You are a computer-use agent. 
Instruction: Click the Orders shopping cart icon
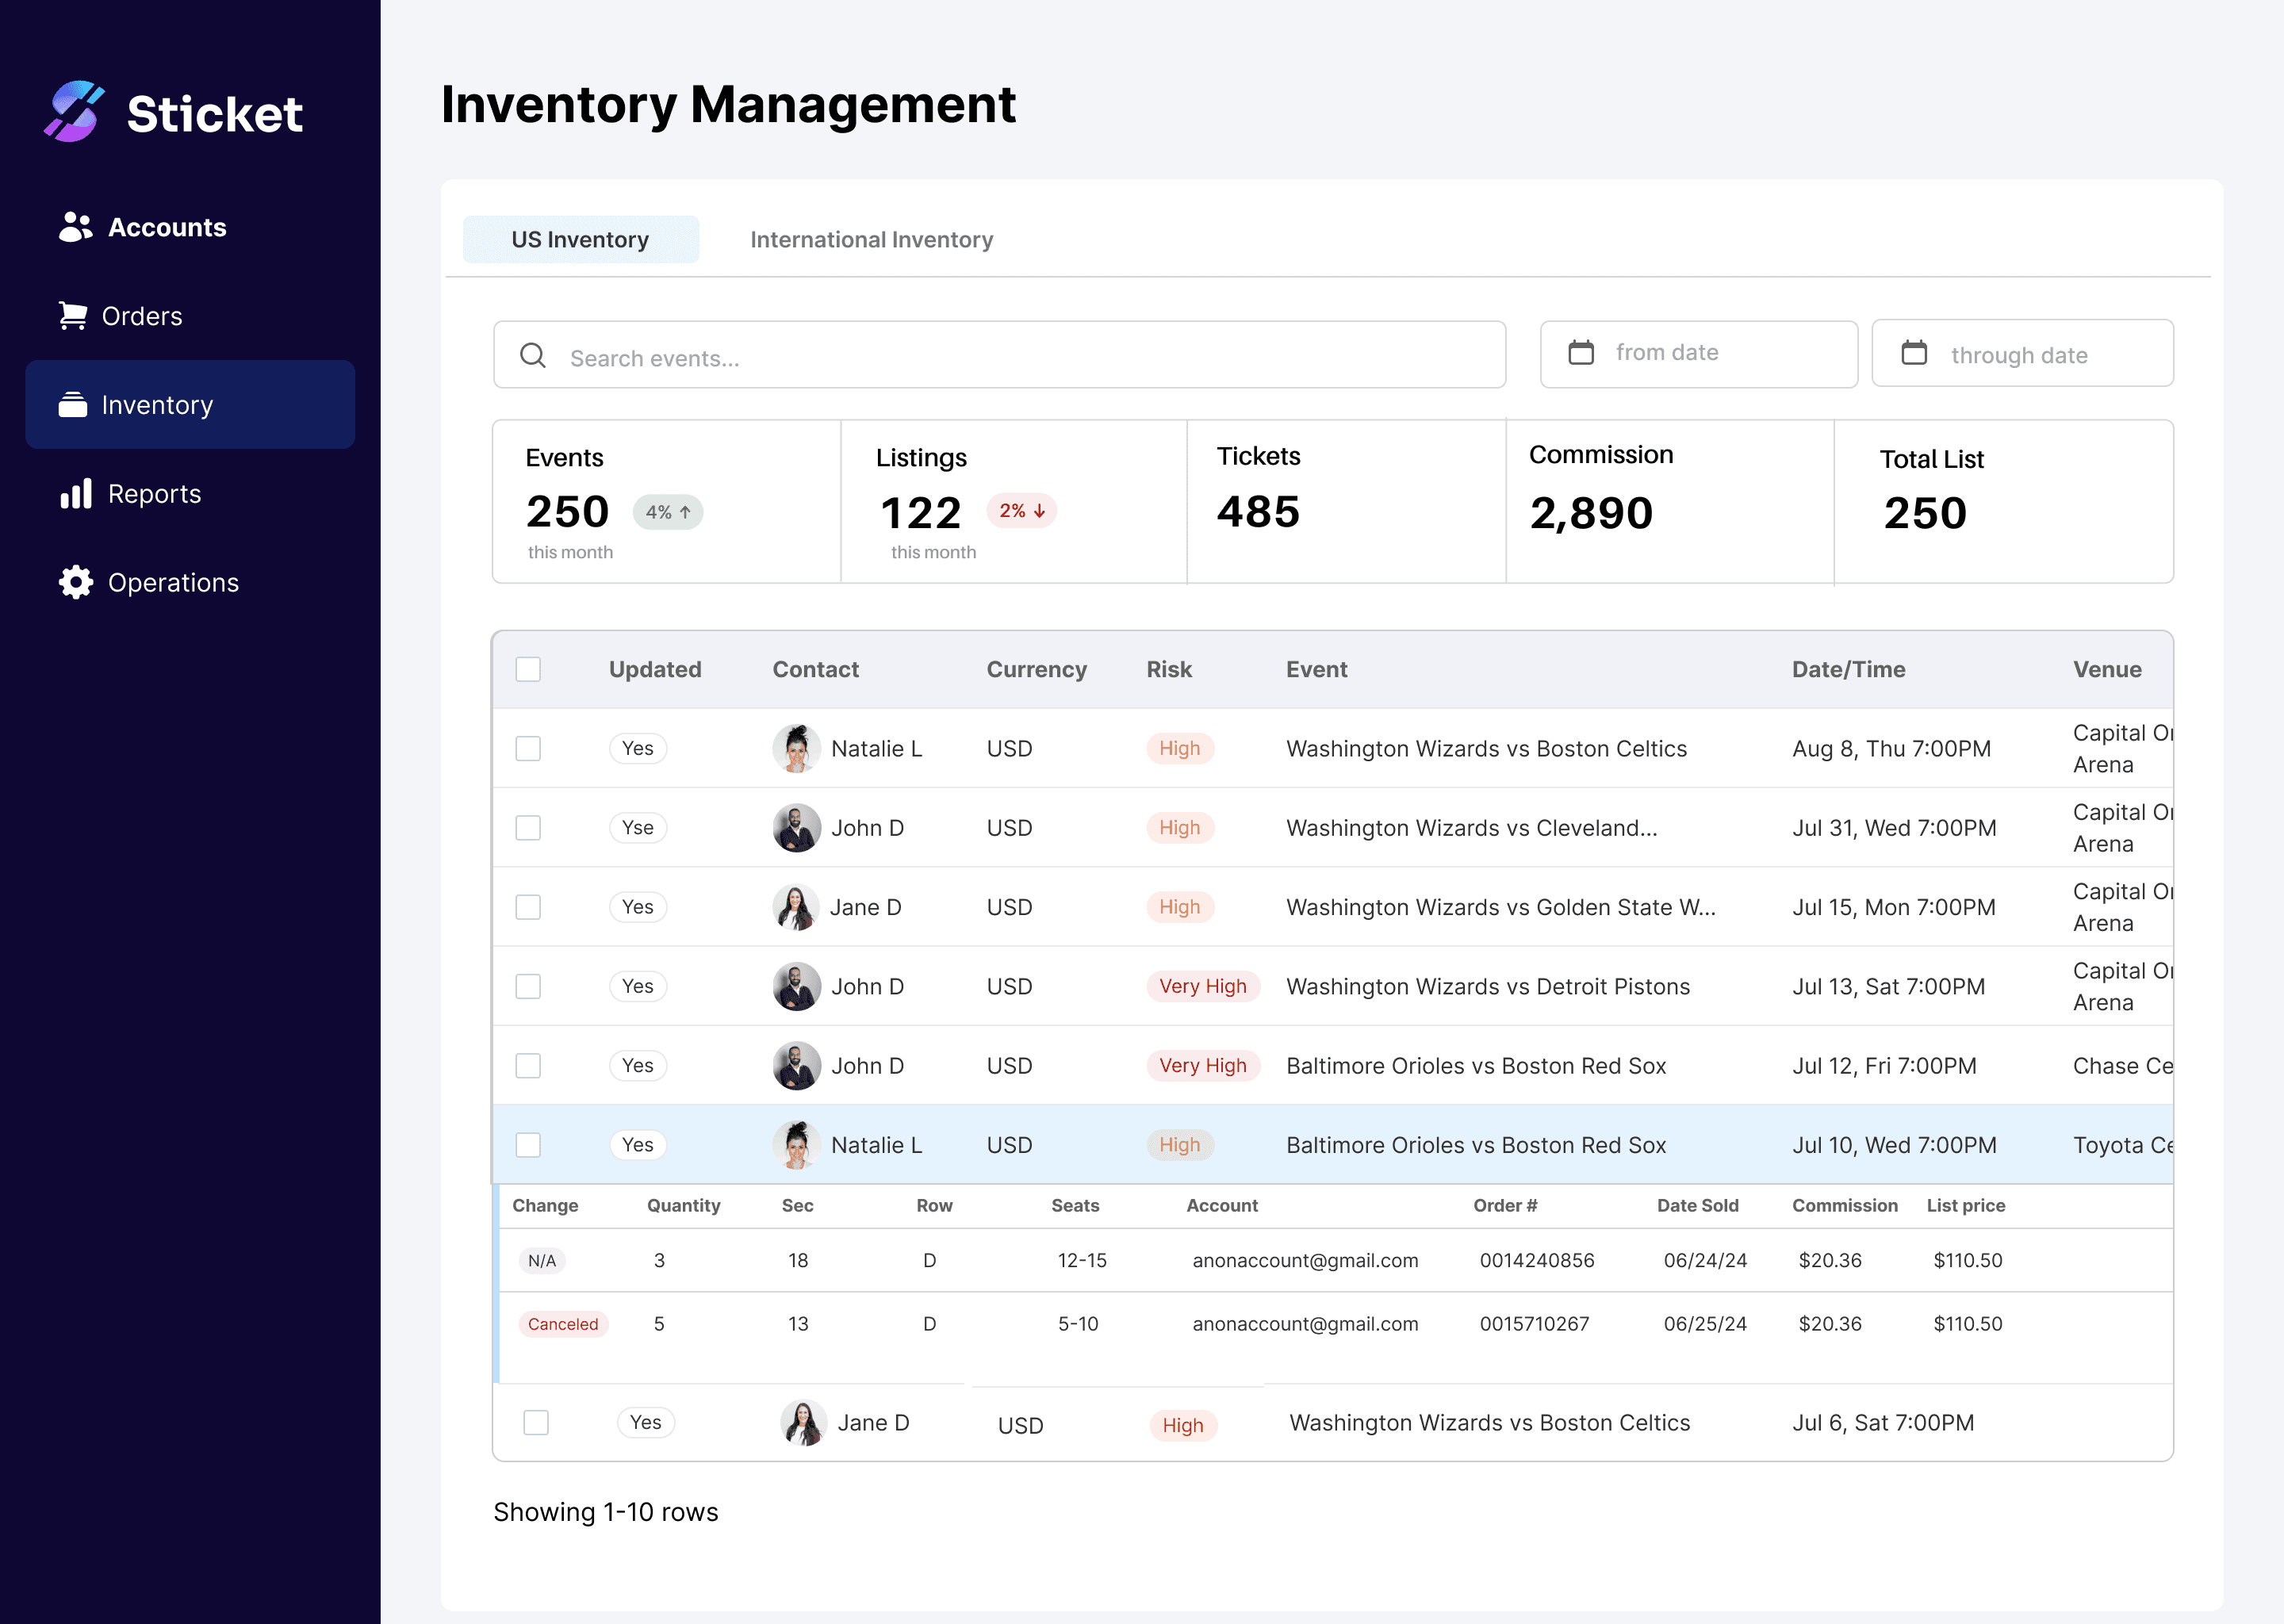(x=73, y=316)
